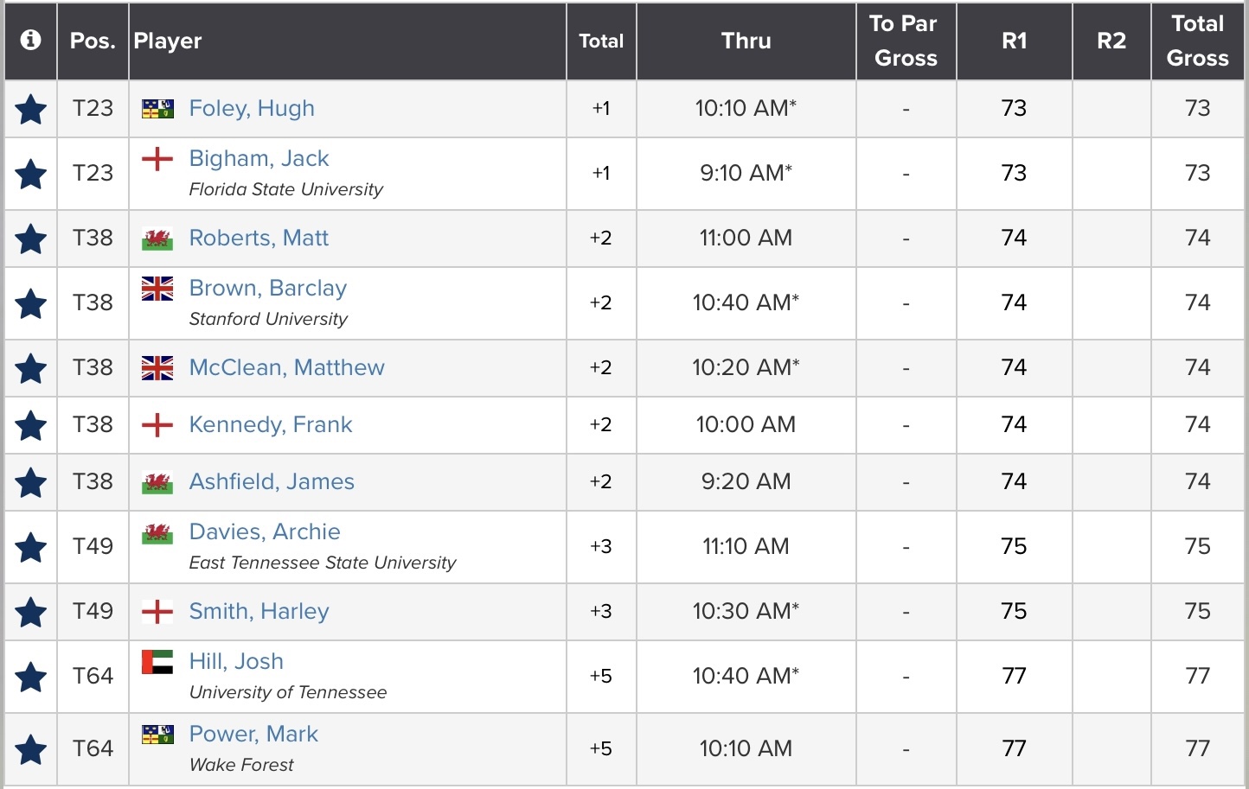Click the R1 column header
1249x789 pixels.
click(1014, 41)
